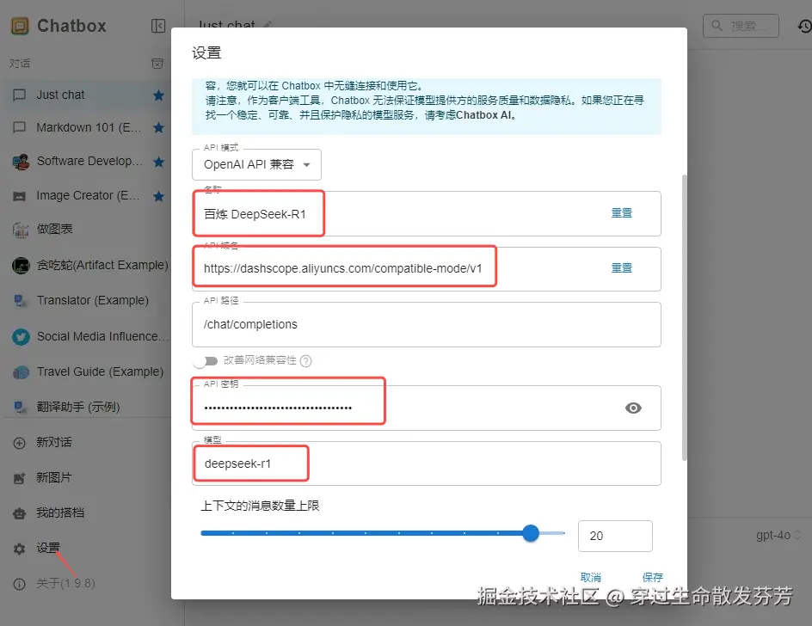Open the Just chat conversation
Viewport: 812px width, 626px height.
coord(88,95)
